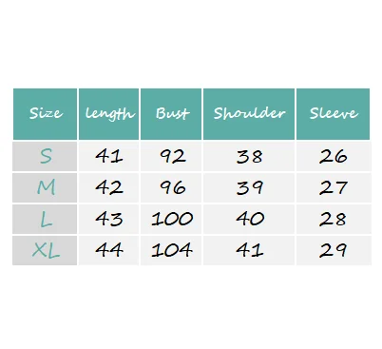Image resolution: width=382 pixels, height=349 pixels.
Task: Click the M size row label
Action: [45, 187]
